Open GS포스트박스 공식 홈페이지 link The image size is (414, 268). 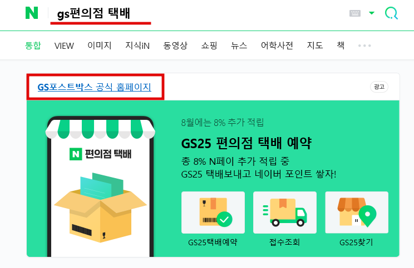coord(94,87)
